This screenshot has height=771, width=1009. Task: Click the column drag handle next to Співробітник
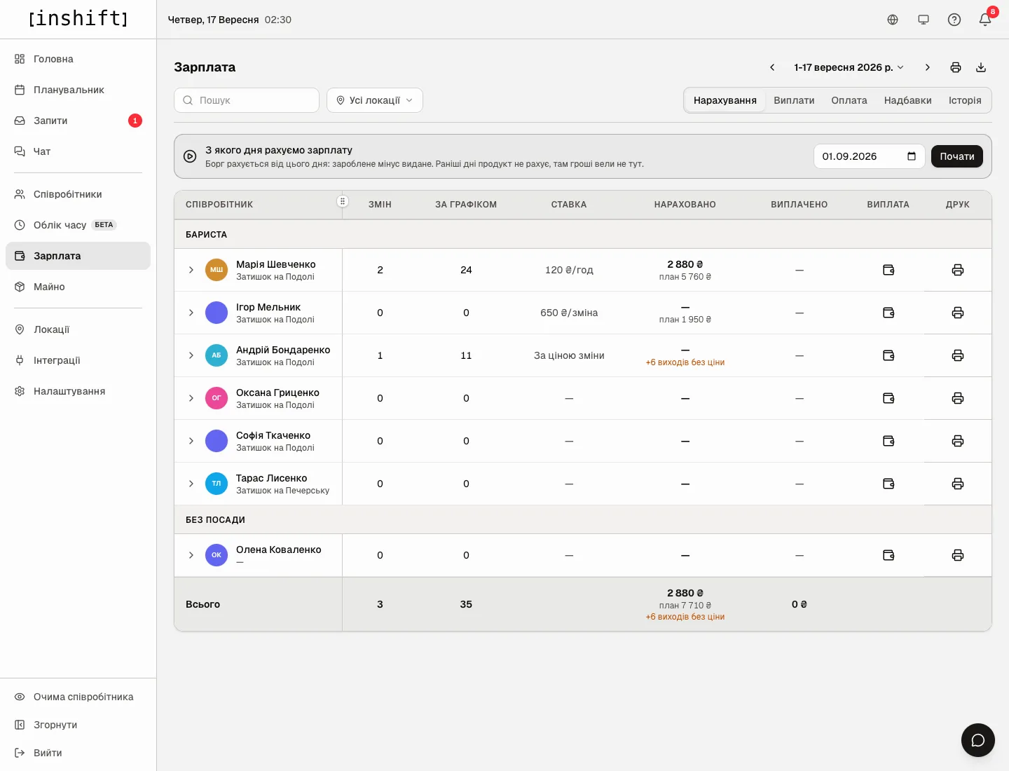click(x=343, y=202)
